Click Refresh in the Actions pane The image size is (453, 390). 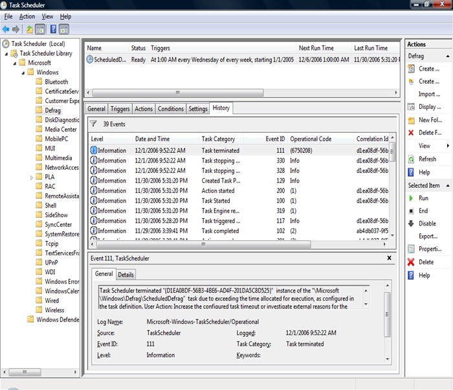(427, 159)
